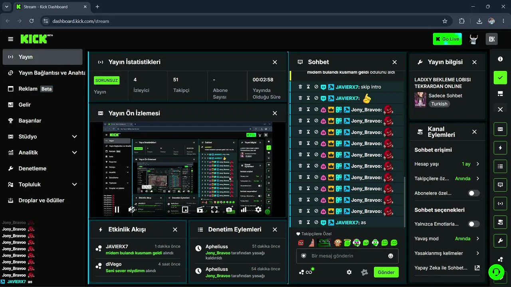
Task: Close the Yayın İstatistikleri panel
Action: 275,62
